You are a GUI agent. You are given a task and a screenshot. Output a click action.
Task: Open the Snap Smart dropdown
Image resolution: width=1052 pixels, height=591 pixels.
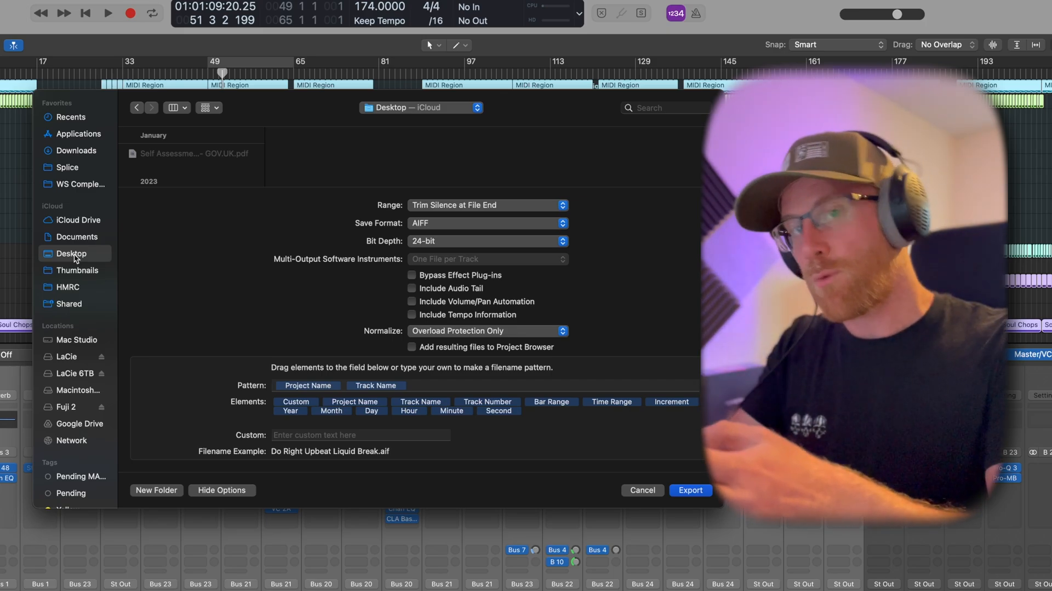click(837, 45)
